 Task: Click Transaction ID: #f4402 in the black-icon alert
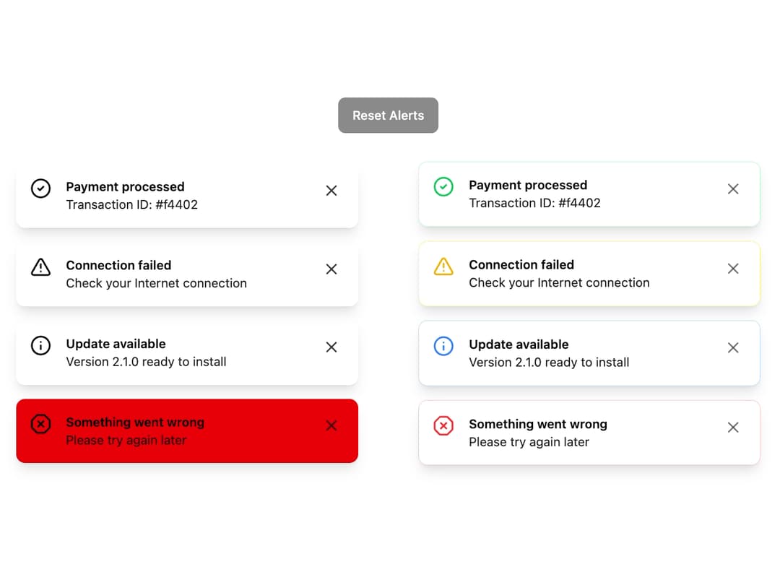coord(132,205)
